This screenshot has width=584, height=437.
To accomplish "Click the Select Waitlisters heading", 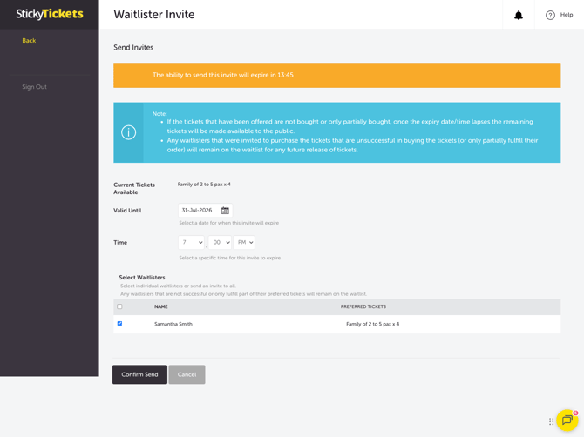I will pos(142,278).
